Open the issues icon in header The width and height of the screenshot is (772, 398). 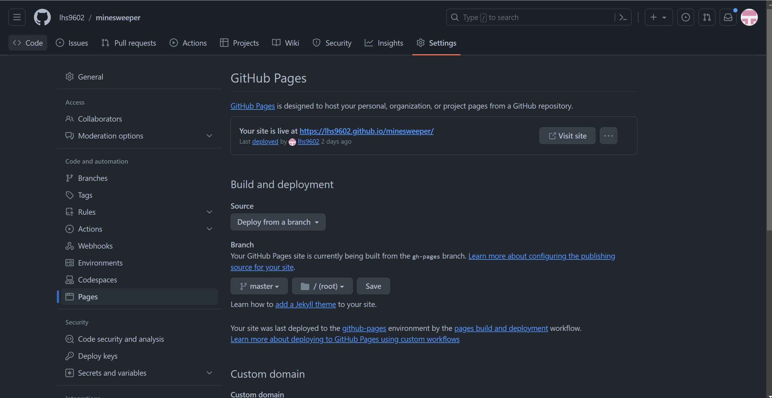click(685, 17)
